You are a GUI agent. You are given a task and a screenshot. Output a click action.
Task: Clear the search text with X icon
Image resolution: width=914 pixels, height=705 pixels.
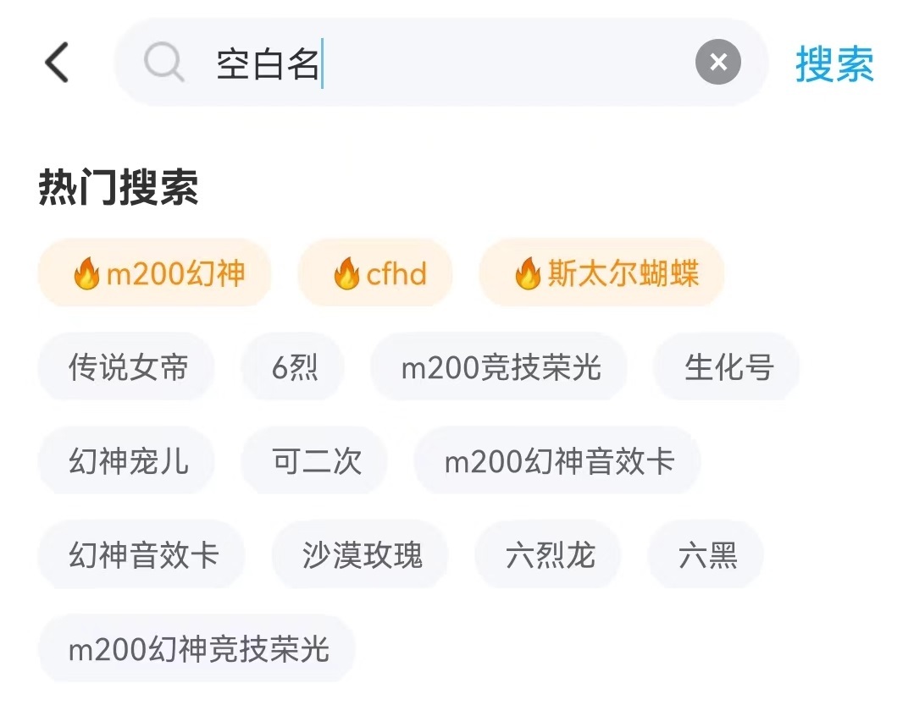(x=717, y=63)
